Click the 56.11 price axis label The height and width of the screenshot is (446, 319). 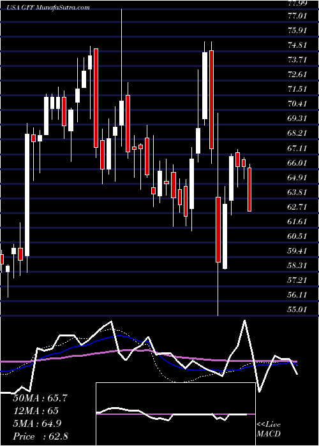pos(297,295)
